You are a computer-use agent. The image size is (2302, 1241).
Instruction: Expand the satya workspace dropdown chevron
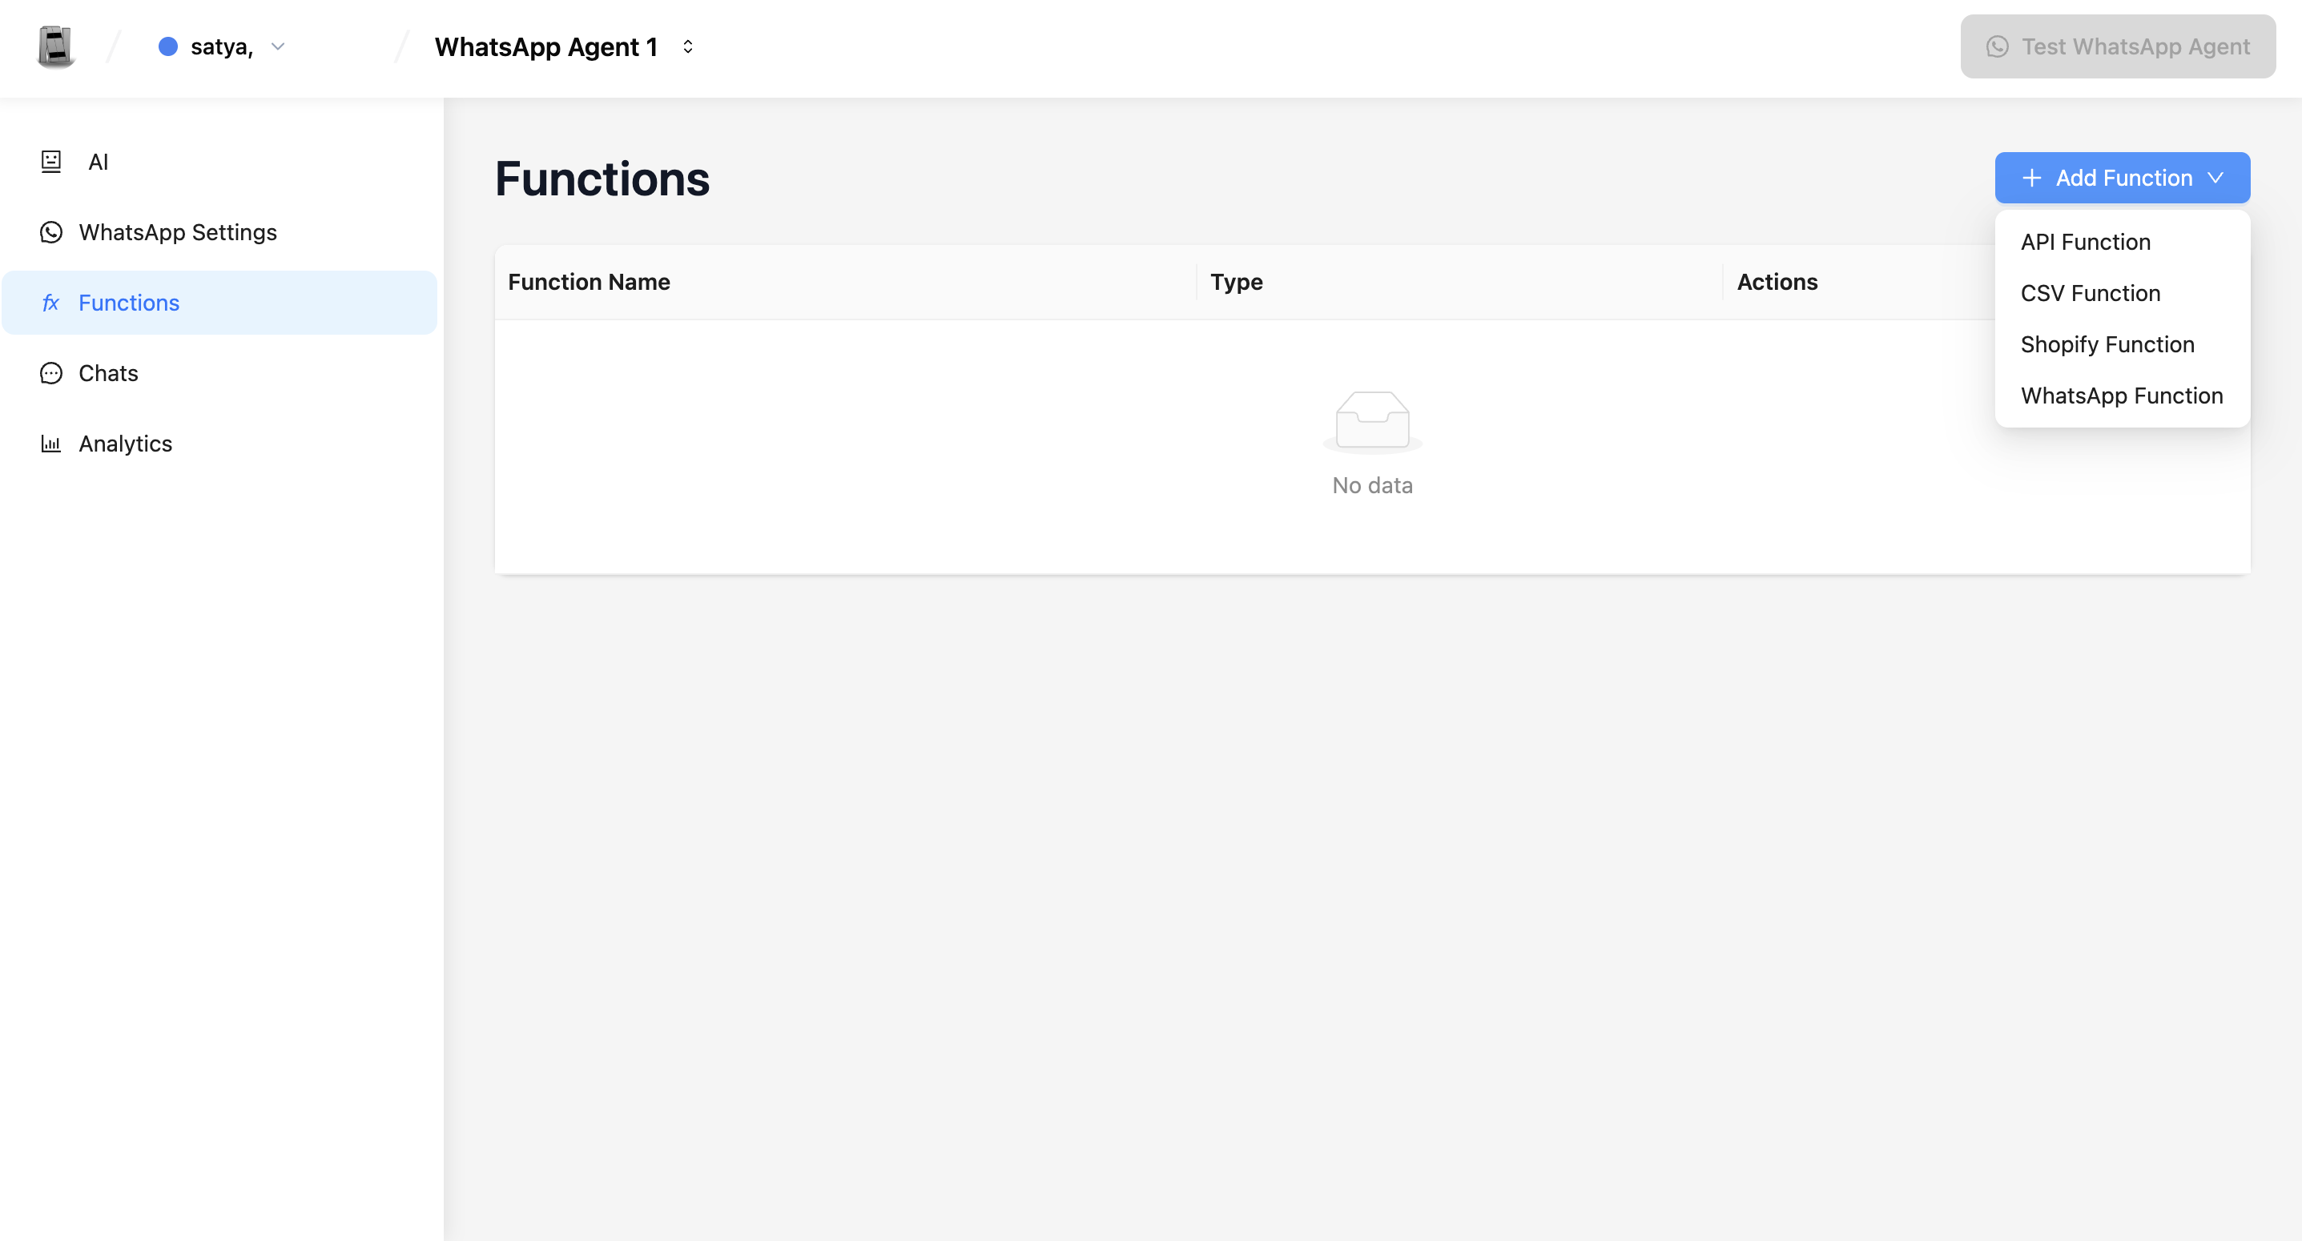[x=278, y=46]
